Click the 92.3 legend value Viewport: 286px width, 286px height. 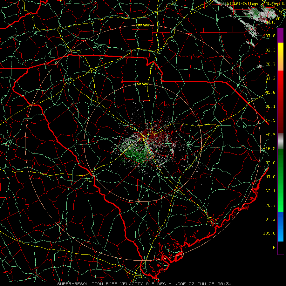click(270, 50)
